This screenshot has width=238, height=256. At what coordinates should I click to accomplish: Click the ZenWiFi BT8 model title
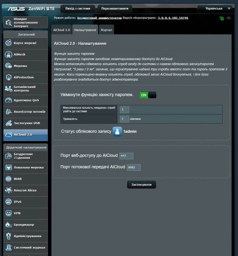click(x=41, y=9)
